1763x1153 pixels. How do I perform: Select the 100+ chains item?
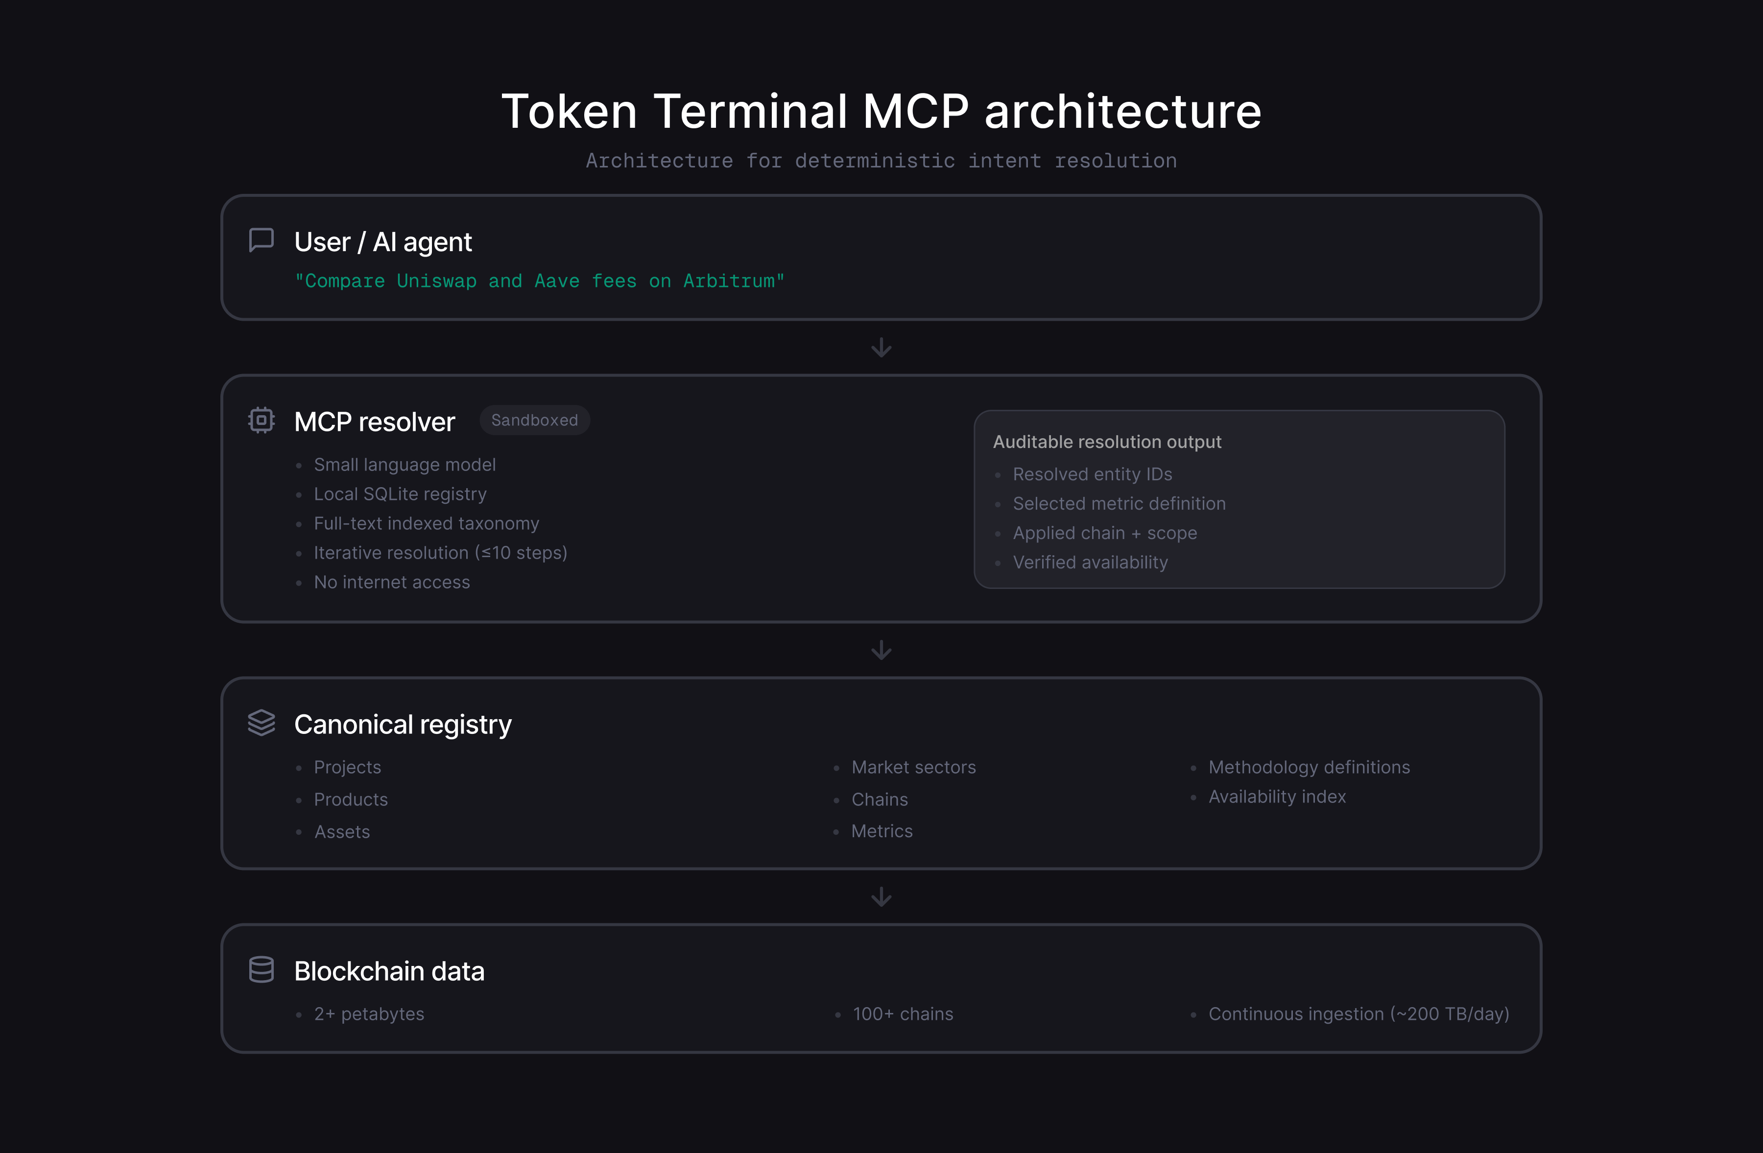point(902,1014)
